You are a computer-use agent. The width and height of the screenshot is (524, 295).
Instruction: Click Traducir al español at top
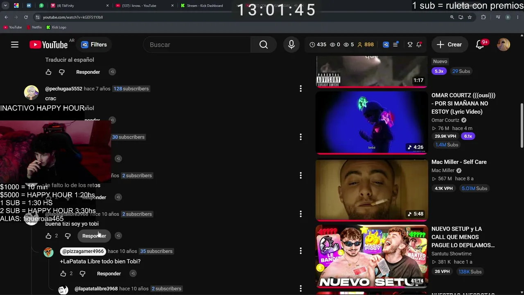(70, 60)
